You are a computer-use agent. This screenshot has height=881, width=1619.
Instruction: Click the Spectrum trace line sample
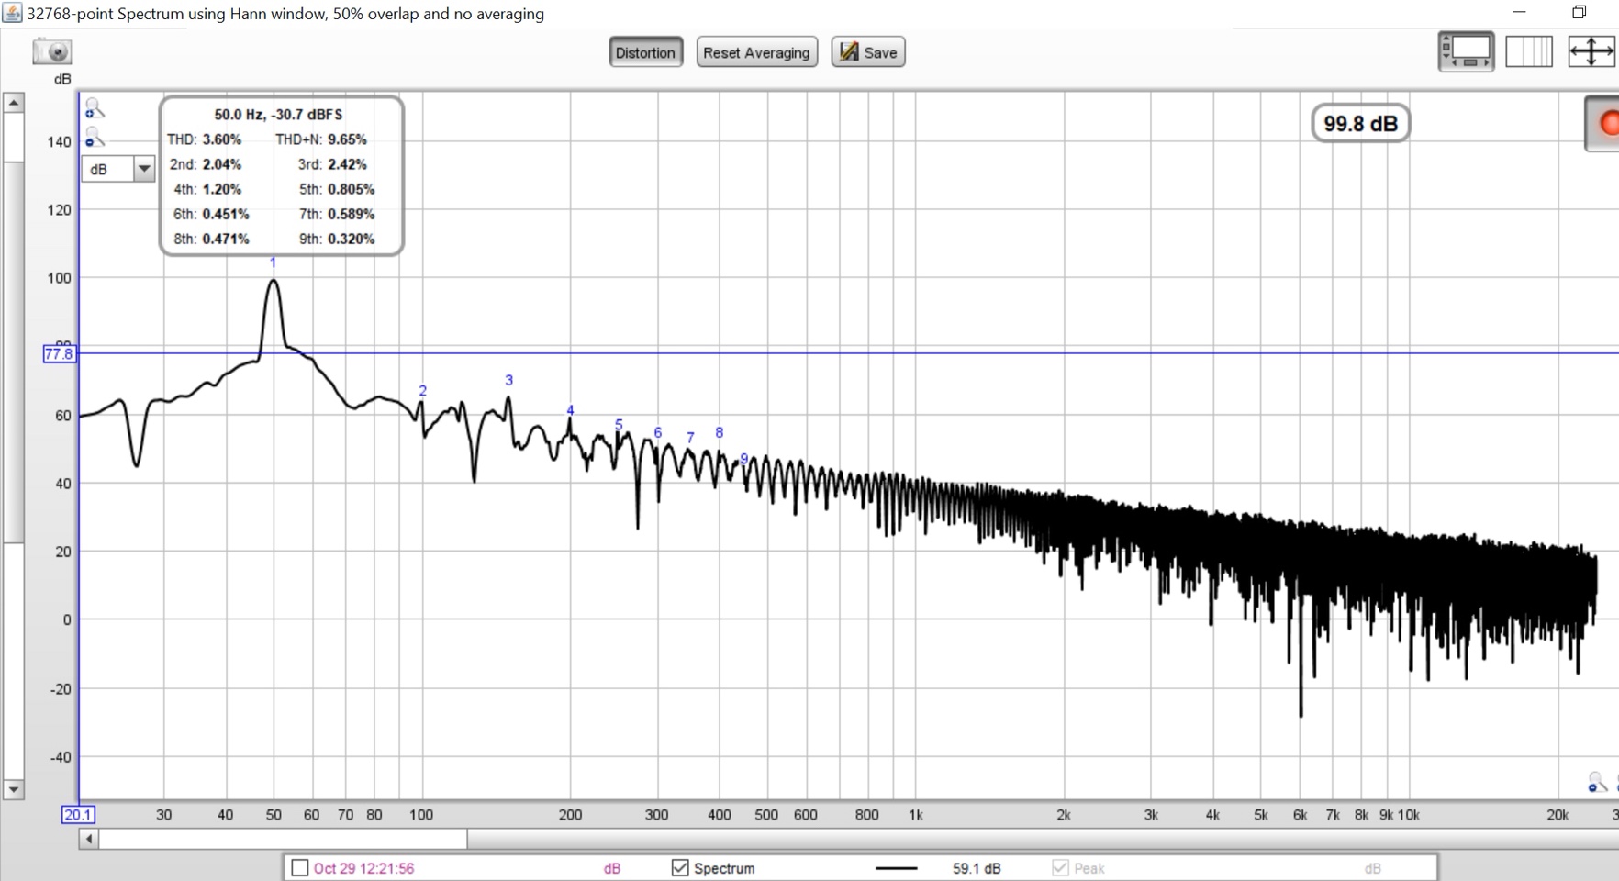coord(897,867)
